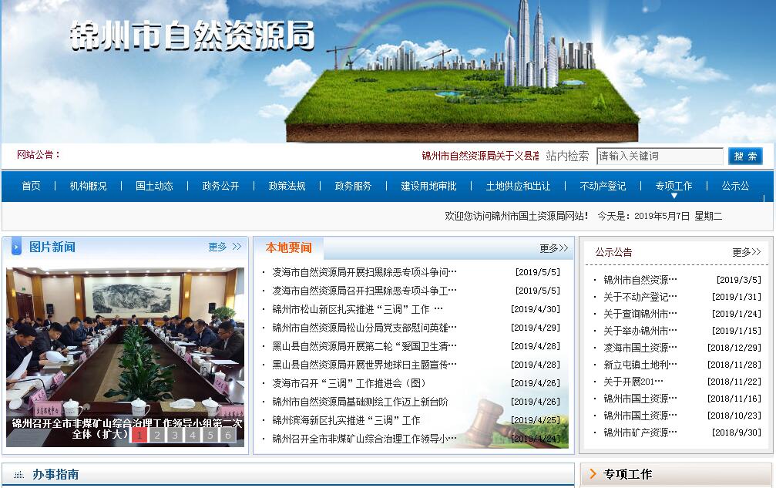
Task: Go to 政策法规 in the navigation bar
Action: click(x=287, y=186)
